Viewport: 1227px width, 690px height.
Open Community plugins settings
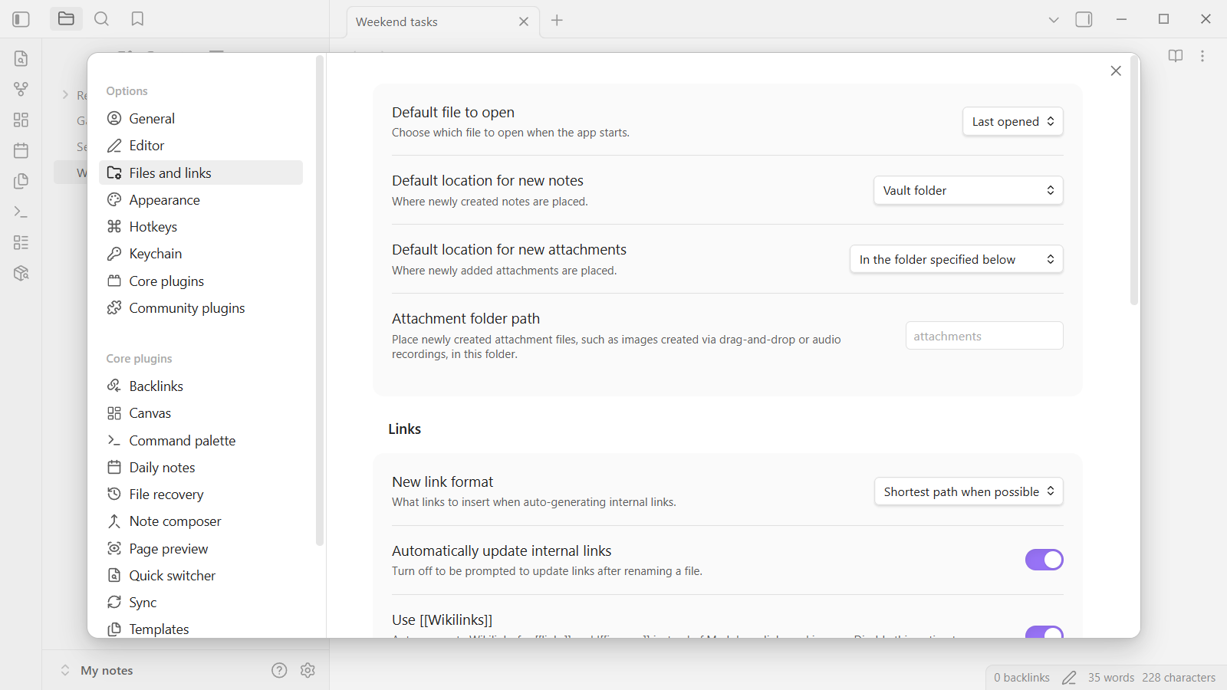(x=201, y=308)
